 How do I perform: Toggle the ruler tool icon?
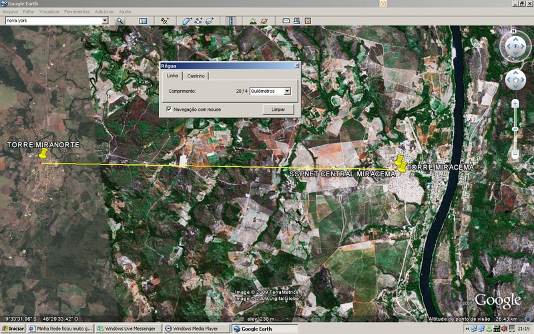pos(231,21)
